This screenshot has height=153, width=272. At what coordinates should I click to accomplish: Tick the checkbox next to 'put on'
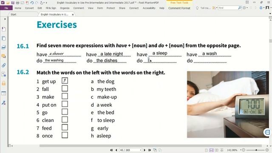coord(65,104)
